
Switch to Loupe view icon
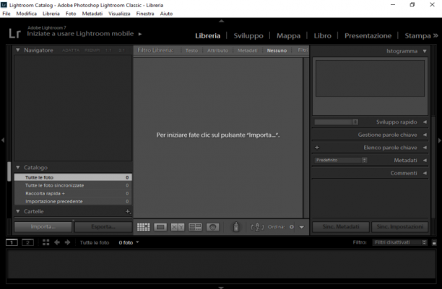coord(160,227)
